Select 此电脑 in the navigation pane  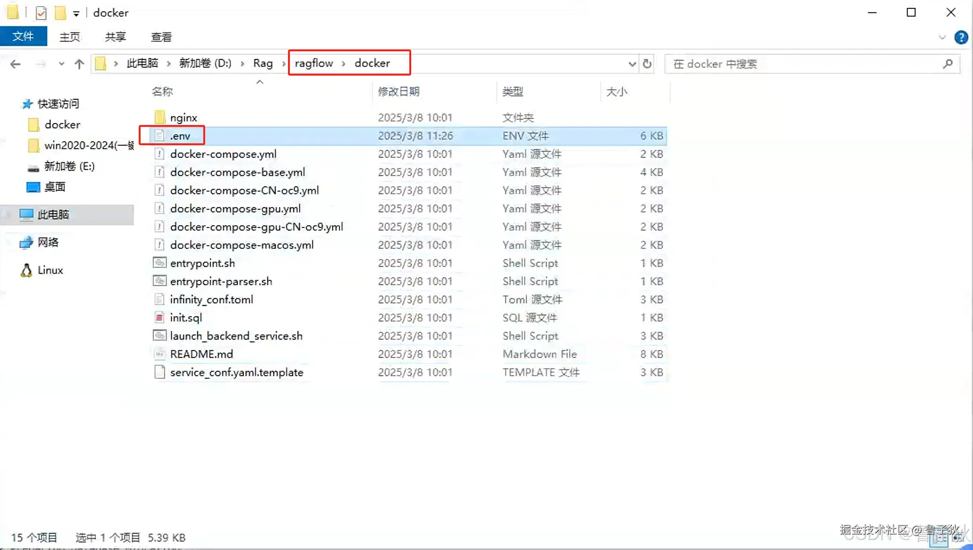pyautogui.click(x=53, y=214)
